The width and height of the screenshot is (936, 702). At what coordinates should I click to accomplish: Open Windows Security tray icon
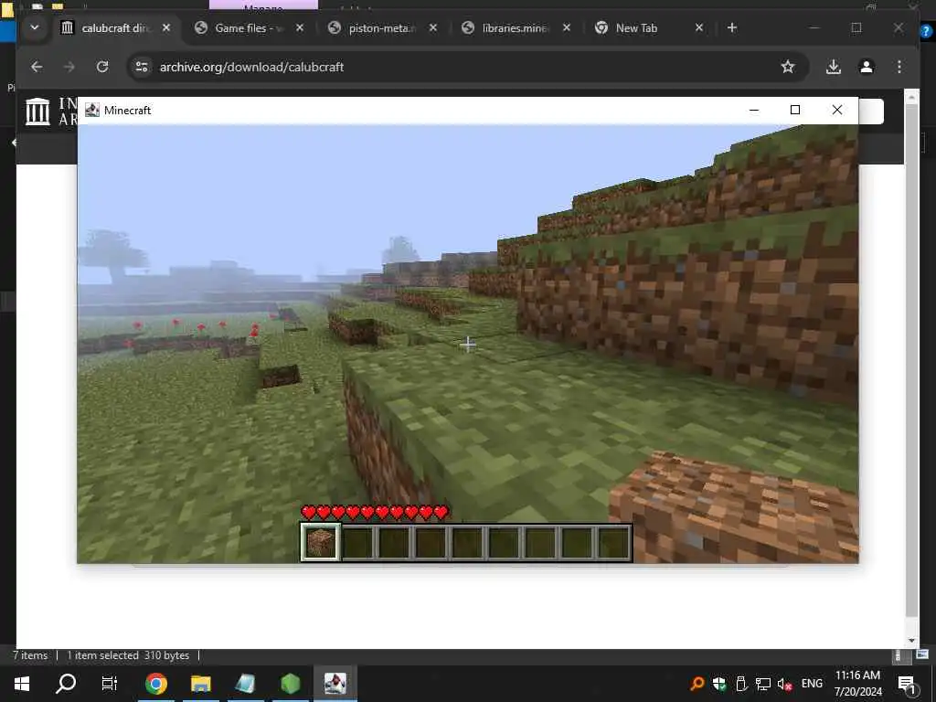(719, 684)
